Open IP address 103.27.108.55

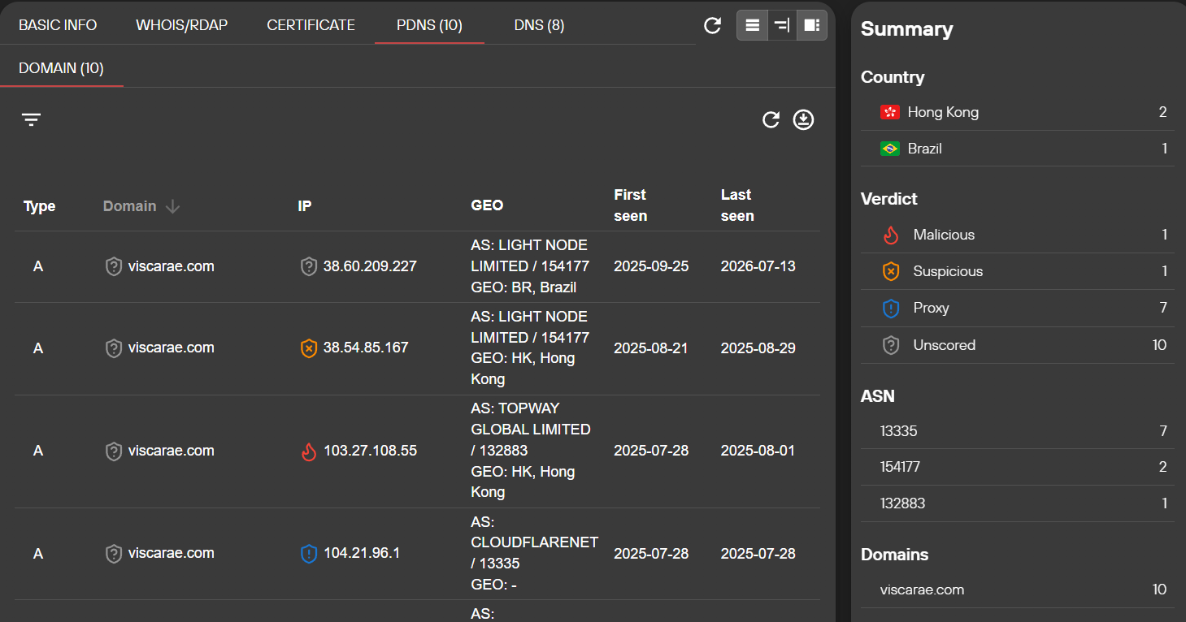click(x=370, y=451)
